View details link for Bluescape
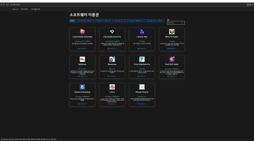Screen dimensions: 254x141 [112, 76]
